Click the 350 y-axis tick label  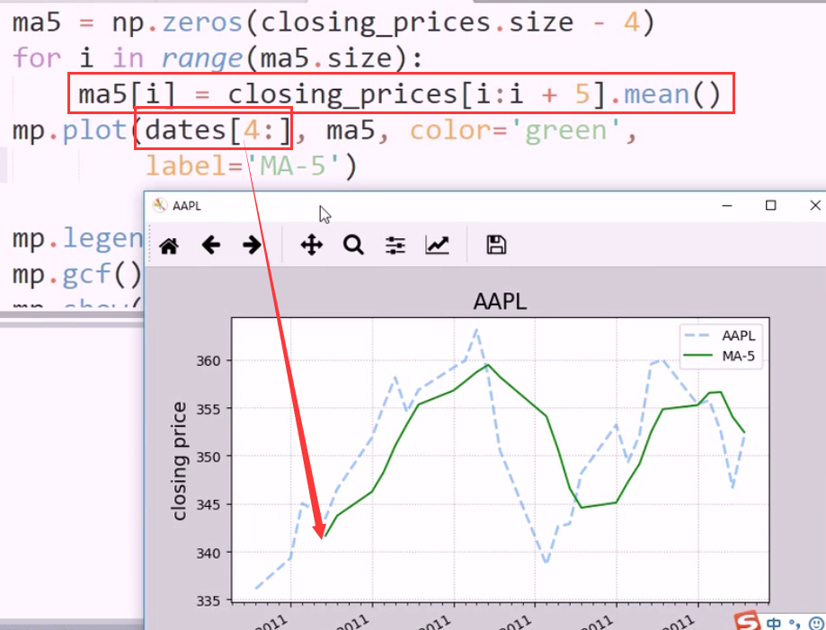[x=209, y=457]
